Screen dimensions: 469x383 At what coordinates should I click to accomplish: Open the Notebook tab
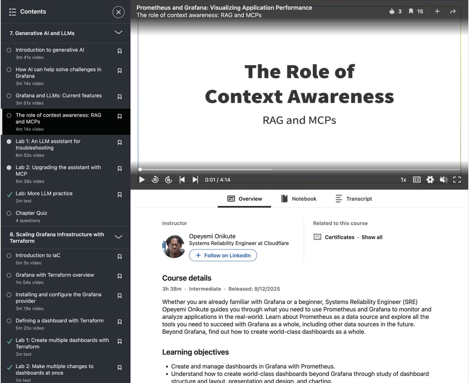click(x=299, y=199)
